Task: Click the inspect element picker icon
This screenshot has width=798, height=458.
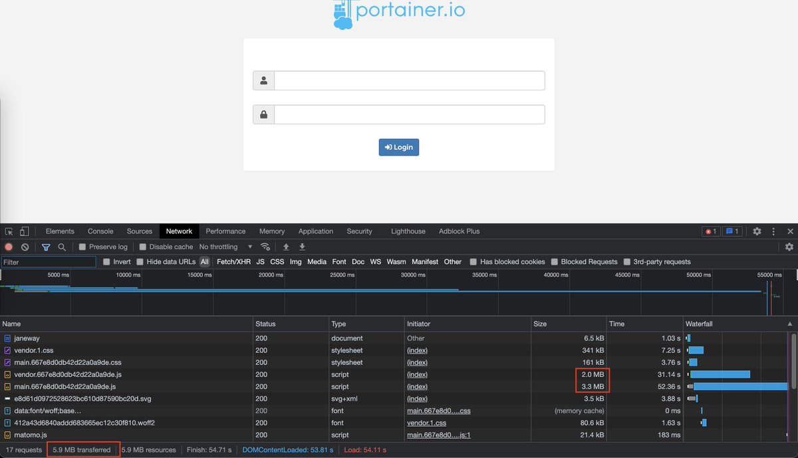Action: click(x=9, y=231)
